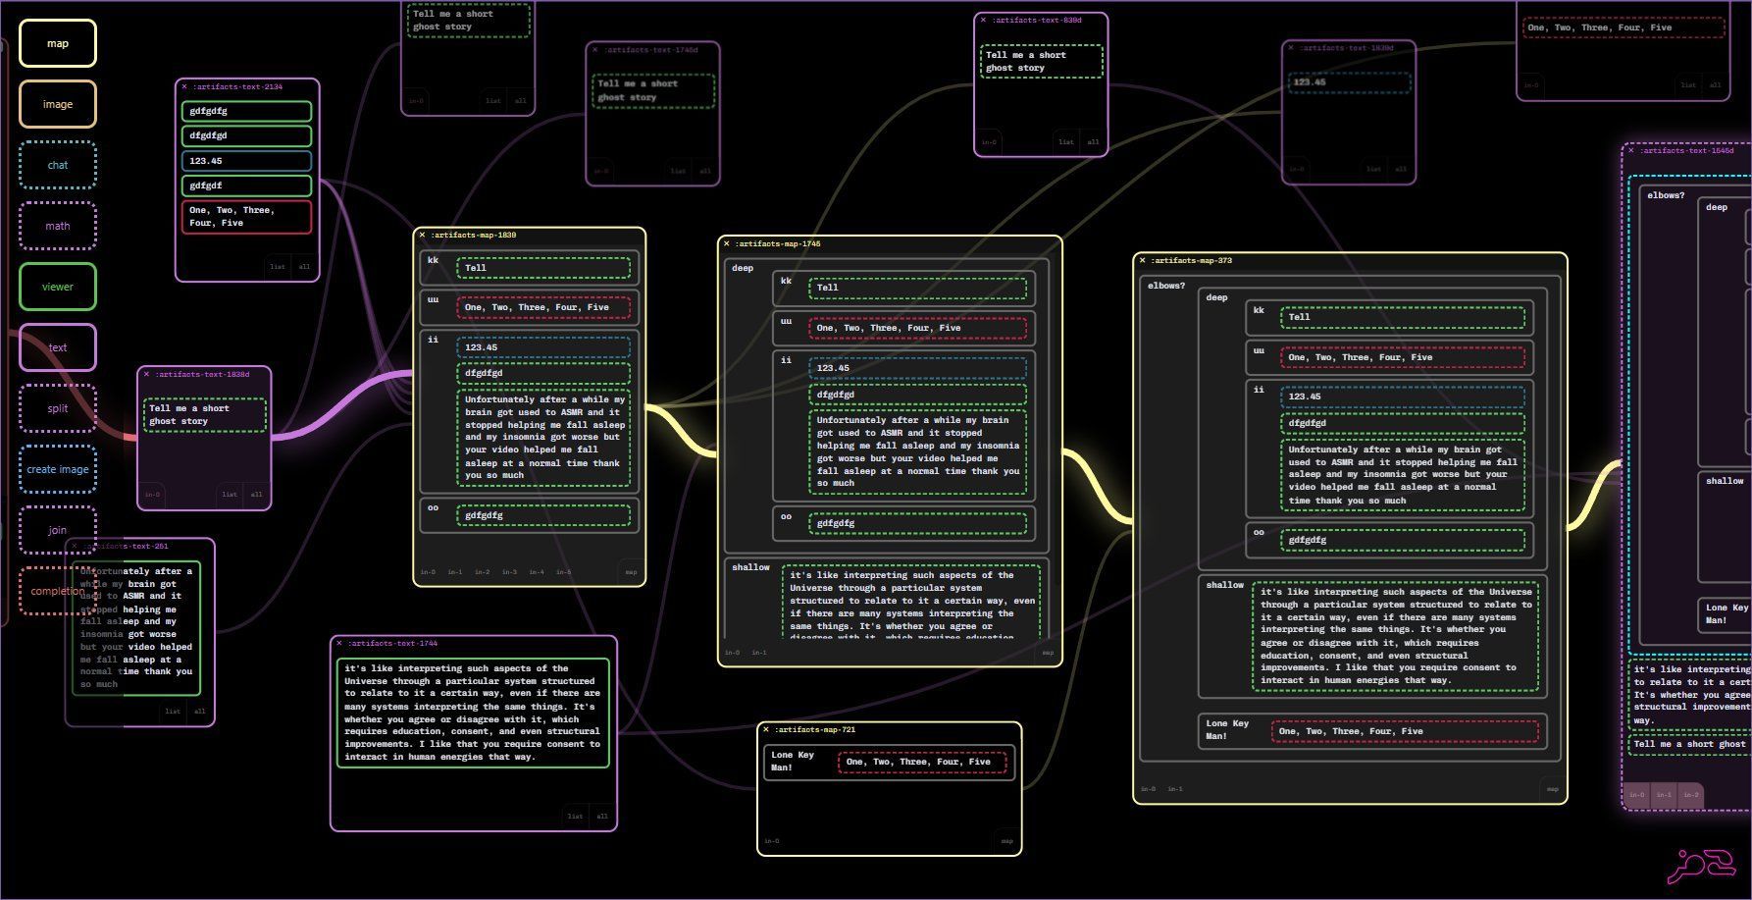Select the map output port of artifacts-map-721
Screen dimensions: 1752x900
point(1006,841)
